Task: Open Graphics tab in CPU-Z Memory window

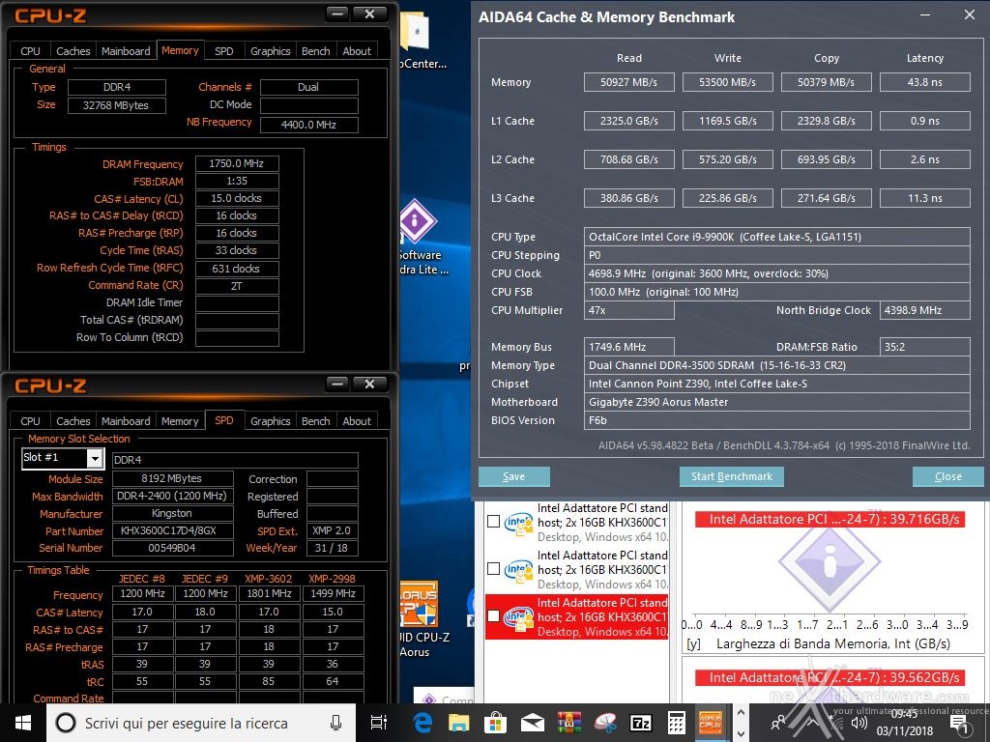Action: point(271,51)
